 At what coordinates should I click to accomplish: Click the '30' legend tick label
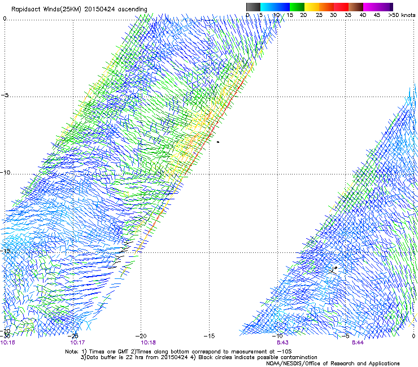[333, 15]
